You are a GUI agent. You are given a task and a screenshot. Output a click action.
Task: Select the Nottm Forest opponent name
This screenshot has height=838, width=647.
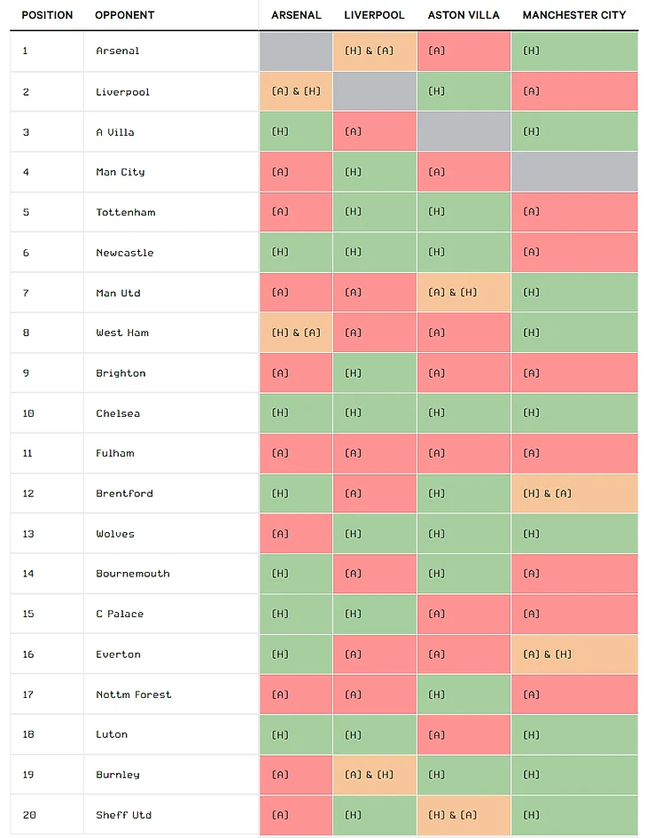(x=134, y=694)
